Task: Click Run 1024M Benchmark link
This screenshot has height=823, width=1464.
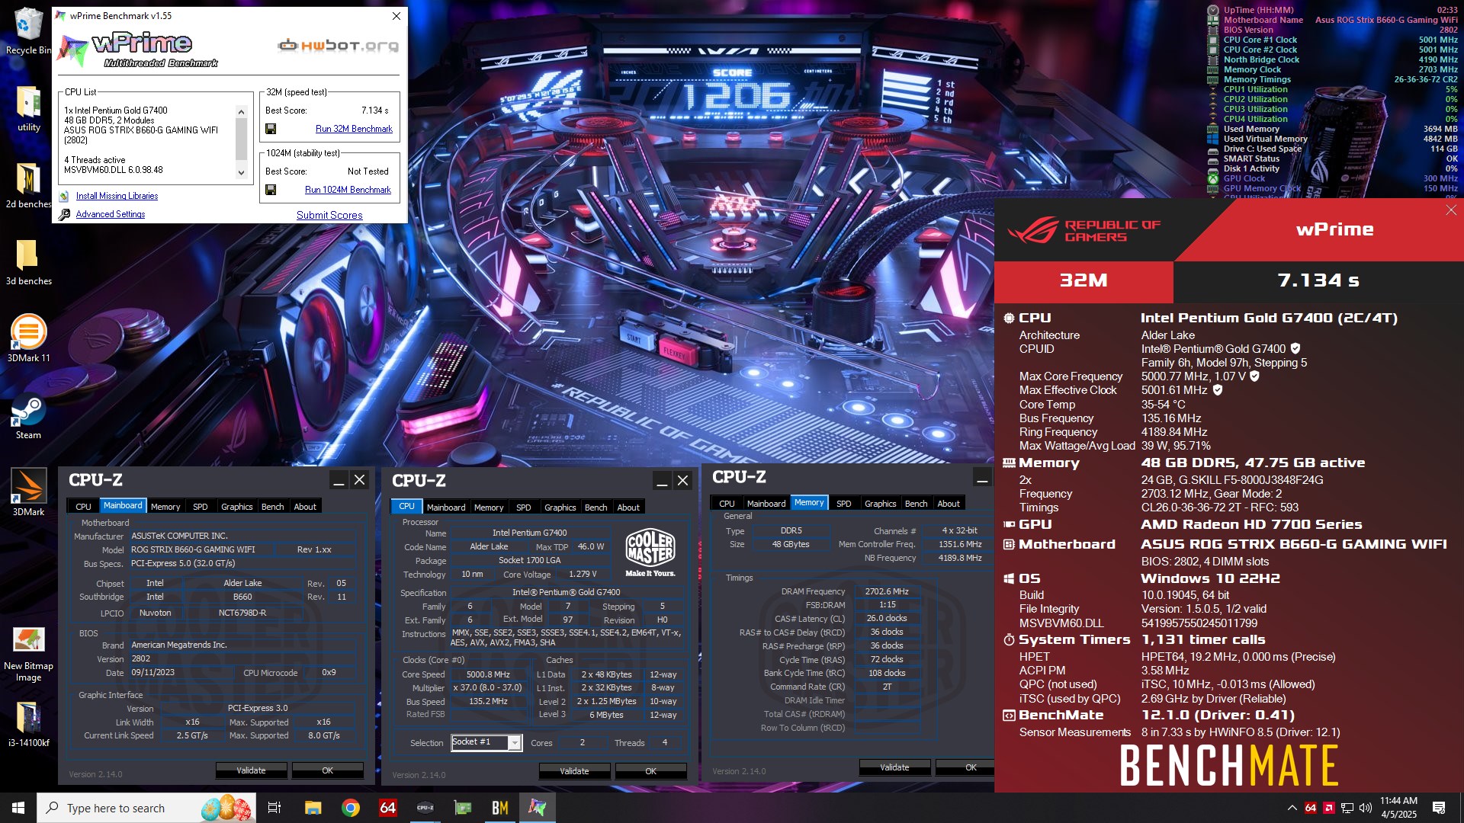Action: coord(348,190)
